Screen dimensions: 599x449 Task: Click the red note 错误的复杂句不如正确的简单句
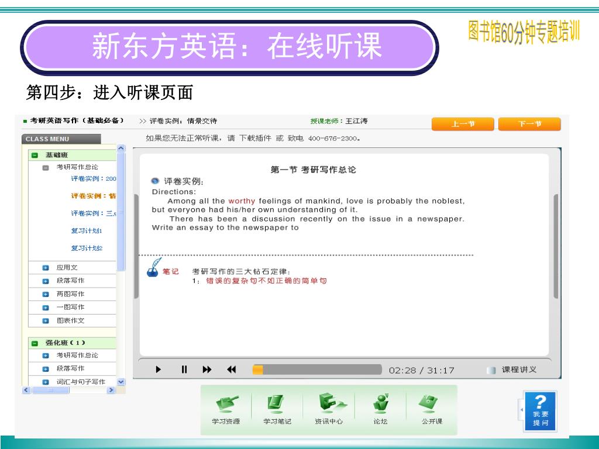click(266, 281)
